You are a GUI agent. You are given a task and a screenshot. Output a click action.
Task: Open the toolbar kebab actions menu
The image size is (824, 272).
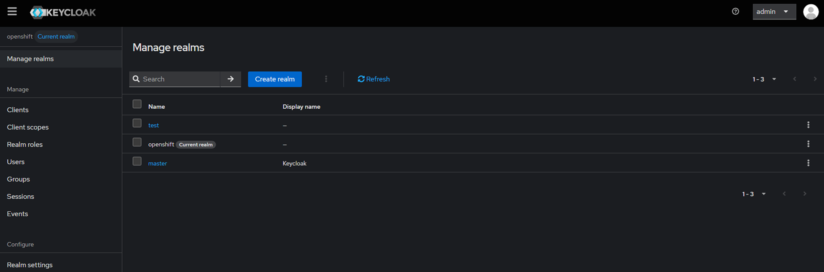tap(326, 79)
